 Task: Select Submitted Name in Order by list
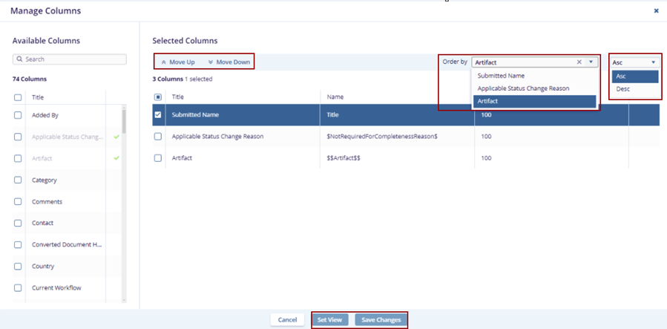tap(501, 76)
